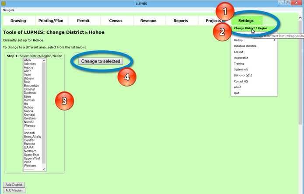Open the Printing/Plan tab
Image resolution: width=304 pixels, height=194 pixels.
click(51, 21)
